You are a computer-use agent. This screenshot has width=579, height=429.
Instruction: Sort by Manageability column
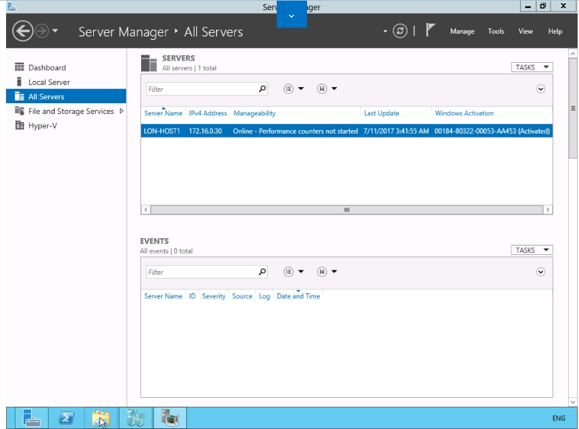tap(254, 113)
